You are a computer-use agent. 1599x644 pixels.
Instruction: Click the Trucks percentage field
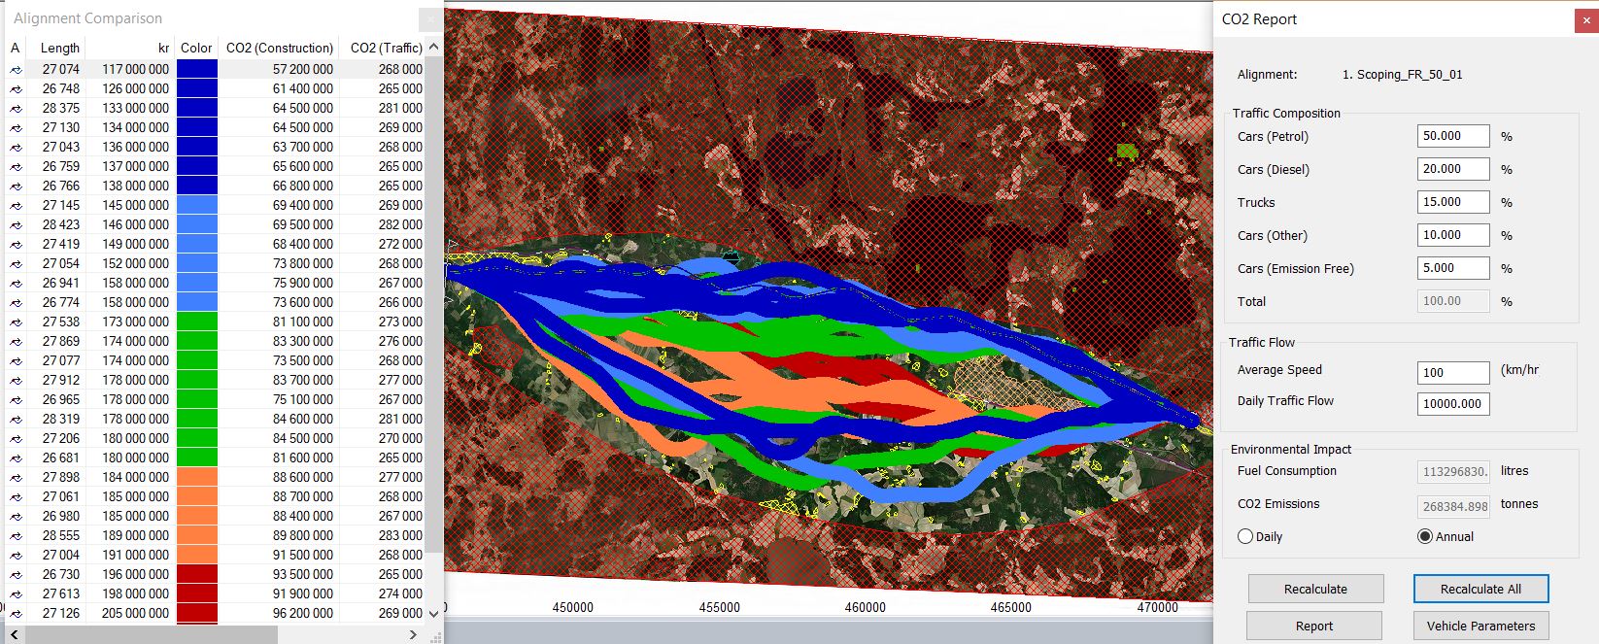tap(1453, 202)
